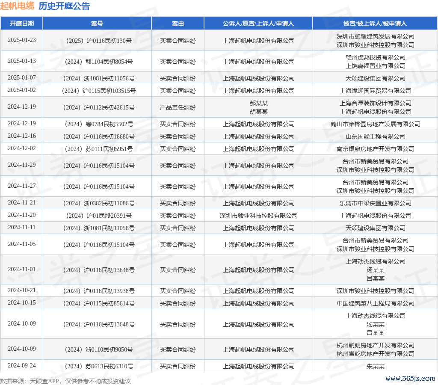Select case number (2024)沪0116民初13938号
This screenshot has width=438, height=385.
99,291
